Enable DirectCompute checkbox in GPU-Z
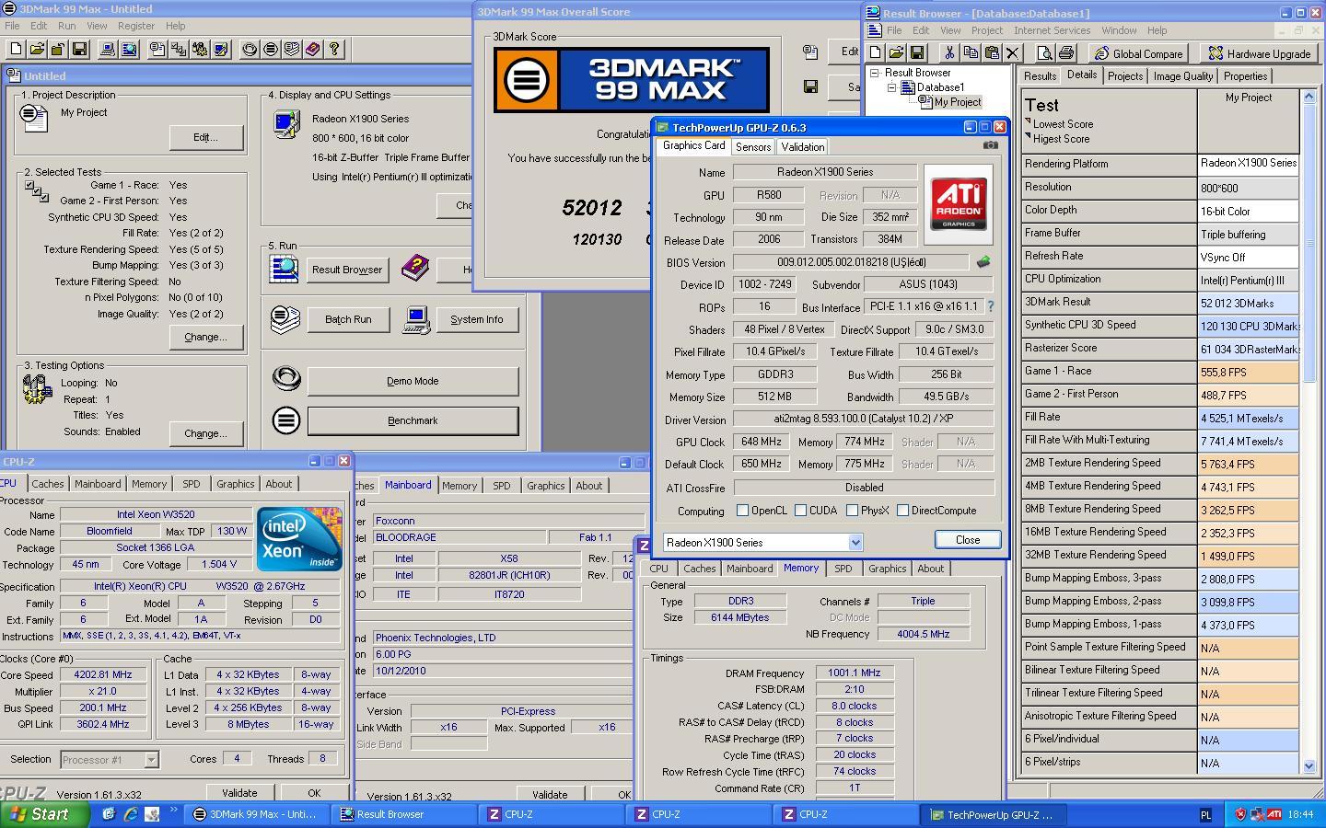Screen dimensions: 1326x828 902,511
